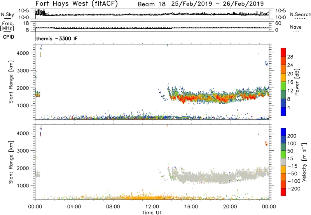Click the '1000' range tick in velocity panel

coord(23,186)
